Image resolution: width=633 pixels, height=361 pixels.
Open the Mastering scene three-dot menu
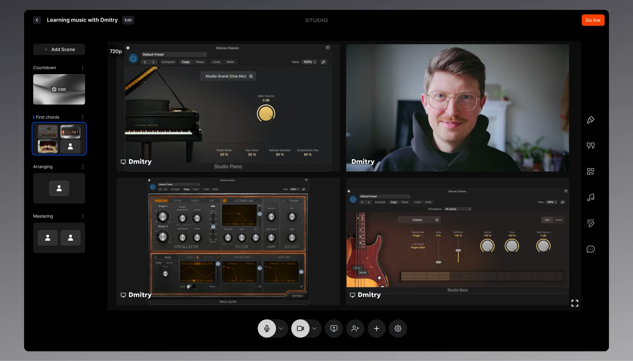(x=83, y=216)
